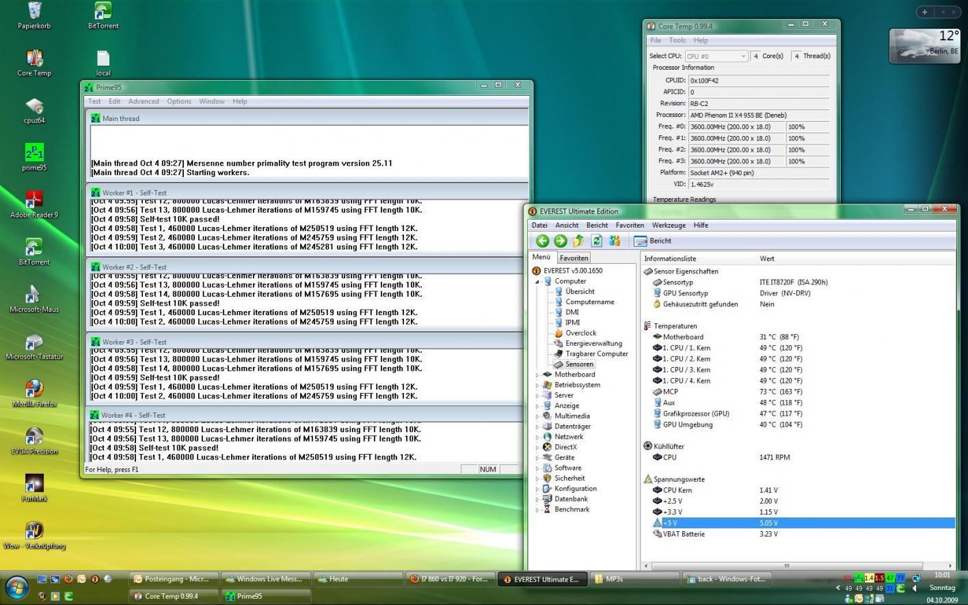968x605 pixels.
Task: Select DirectX in the EVEREST tree
Action: click(565, 447)
